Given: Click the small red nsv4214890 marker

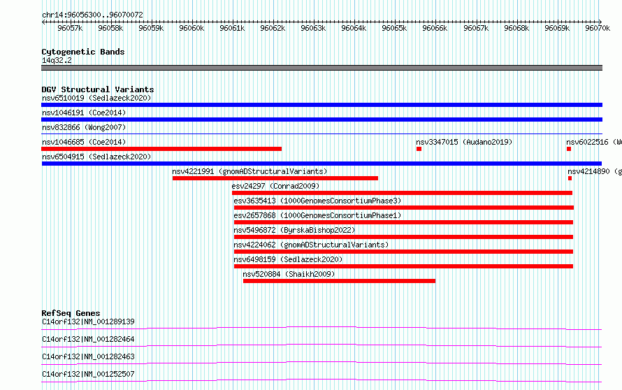Looking at the screenshot, I should (x=570, y=178).
